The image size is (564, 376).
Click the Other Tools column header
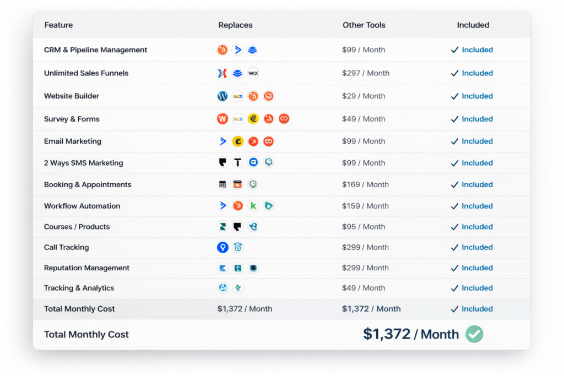[x=364, y=25]
